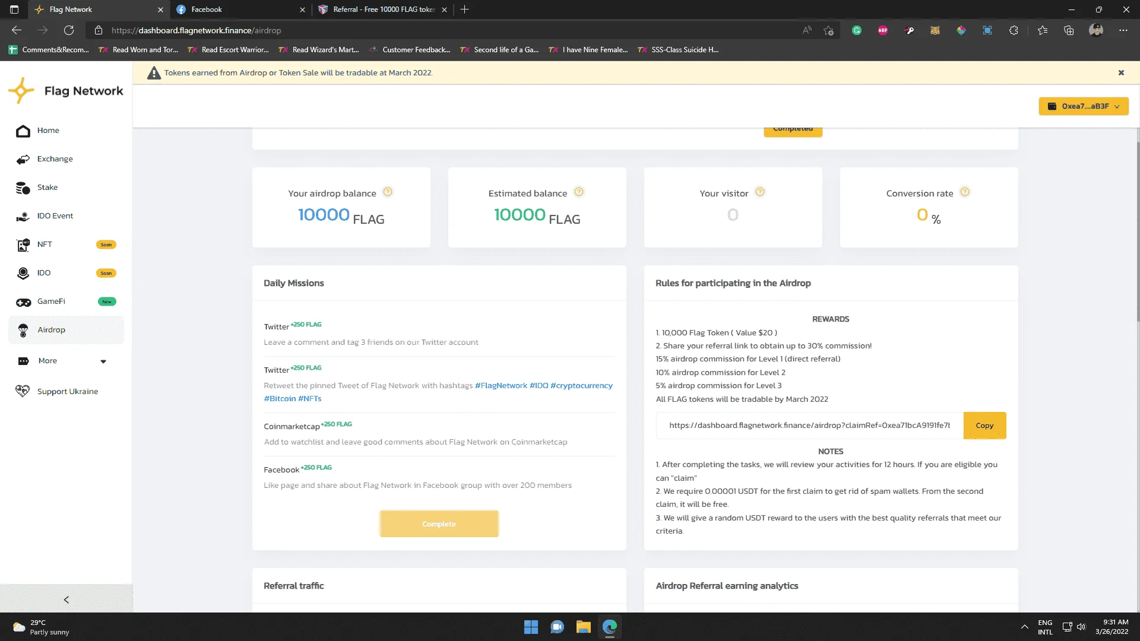Add this page to favorites star
Screen dimensions: 1140x641
click(x=829, y=30)
